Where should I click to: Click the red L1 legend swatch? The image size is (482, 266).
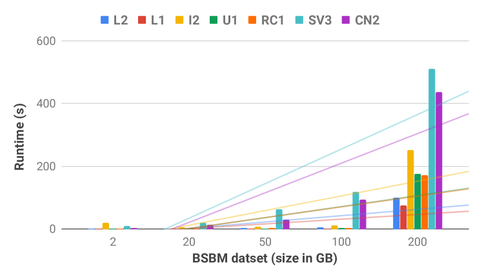142,20
